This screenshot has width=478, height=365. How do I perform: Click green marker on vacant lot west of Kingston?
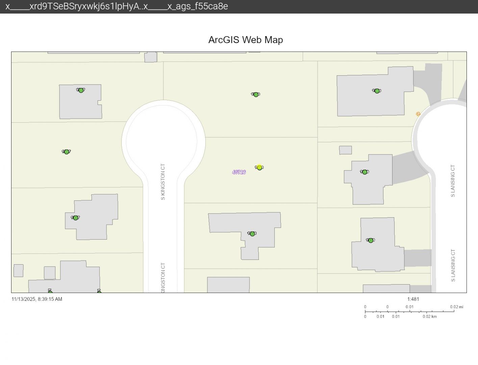click(x=67, y=152)
